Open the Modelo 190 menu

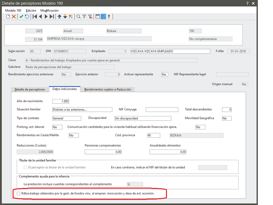pyautogui.click(x=13, y=11)
